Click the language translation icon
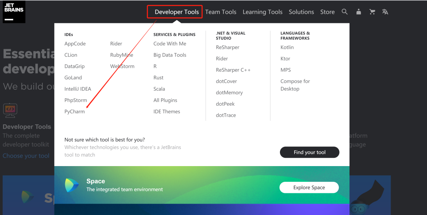The image size is (427, 215). point(385,12)
